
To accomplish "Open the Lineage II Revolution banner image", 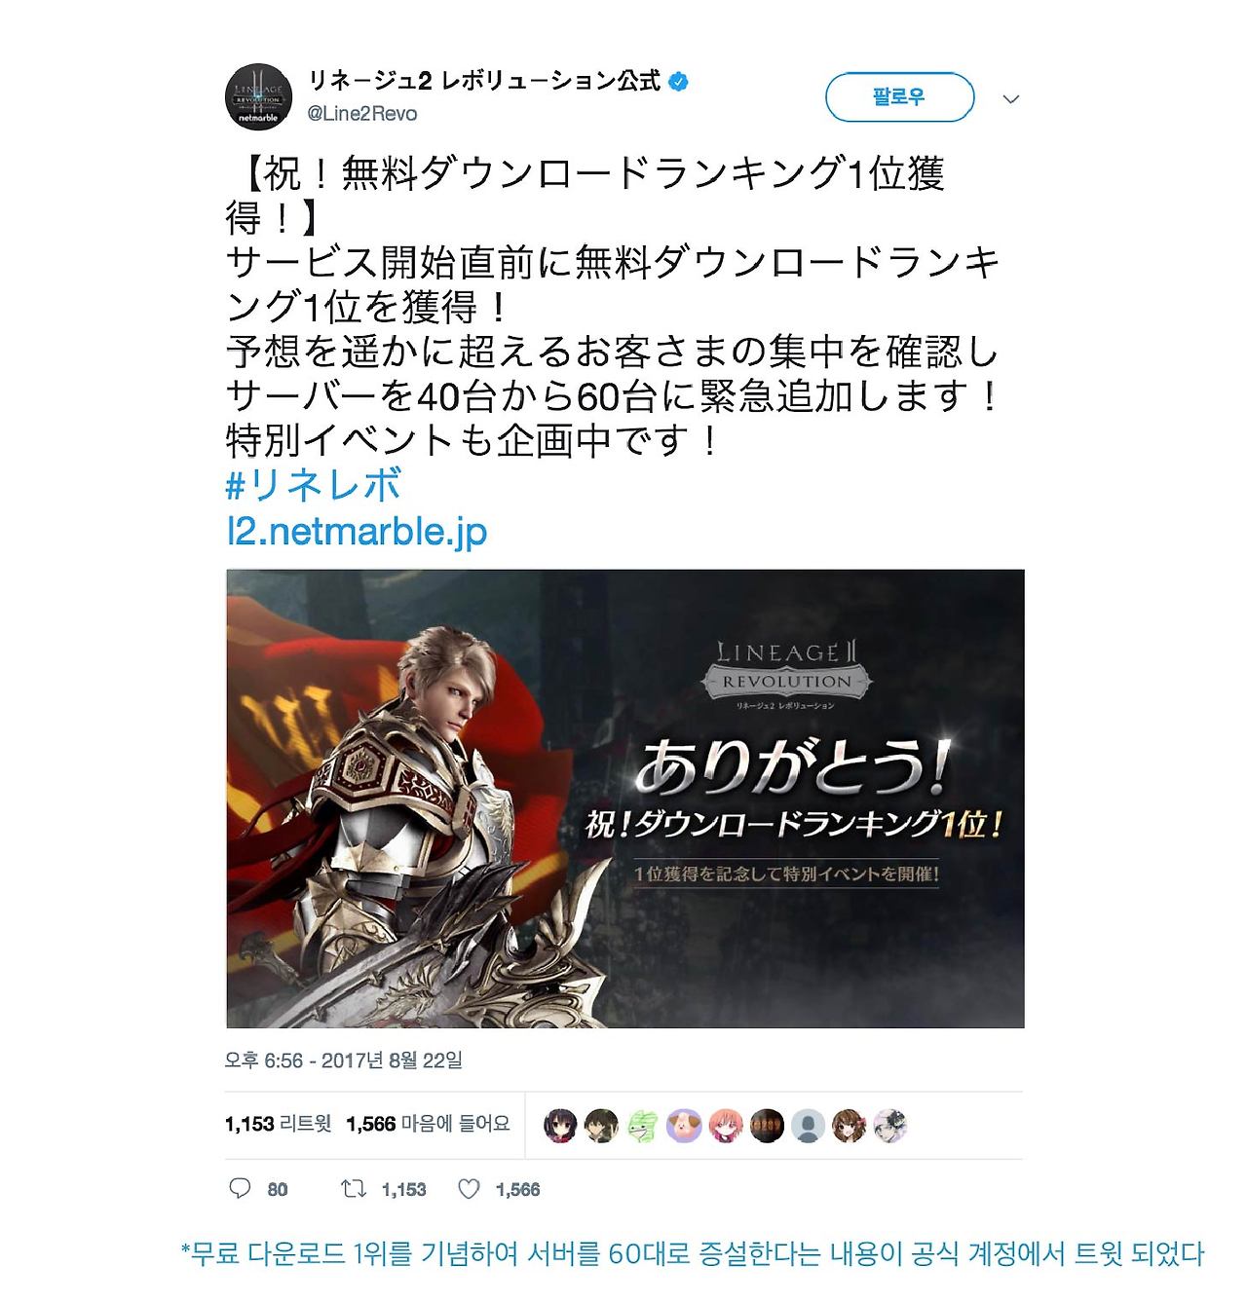I will point(625,799).
